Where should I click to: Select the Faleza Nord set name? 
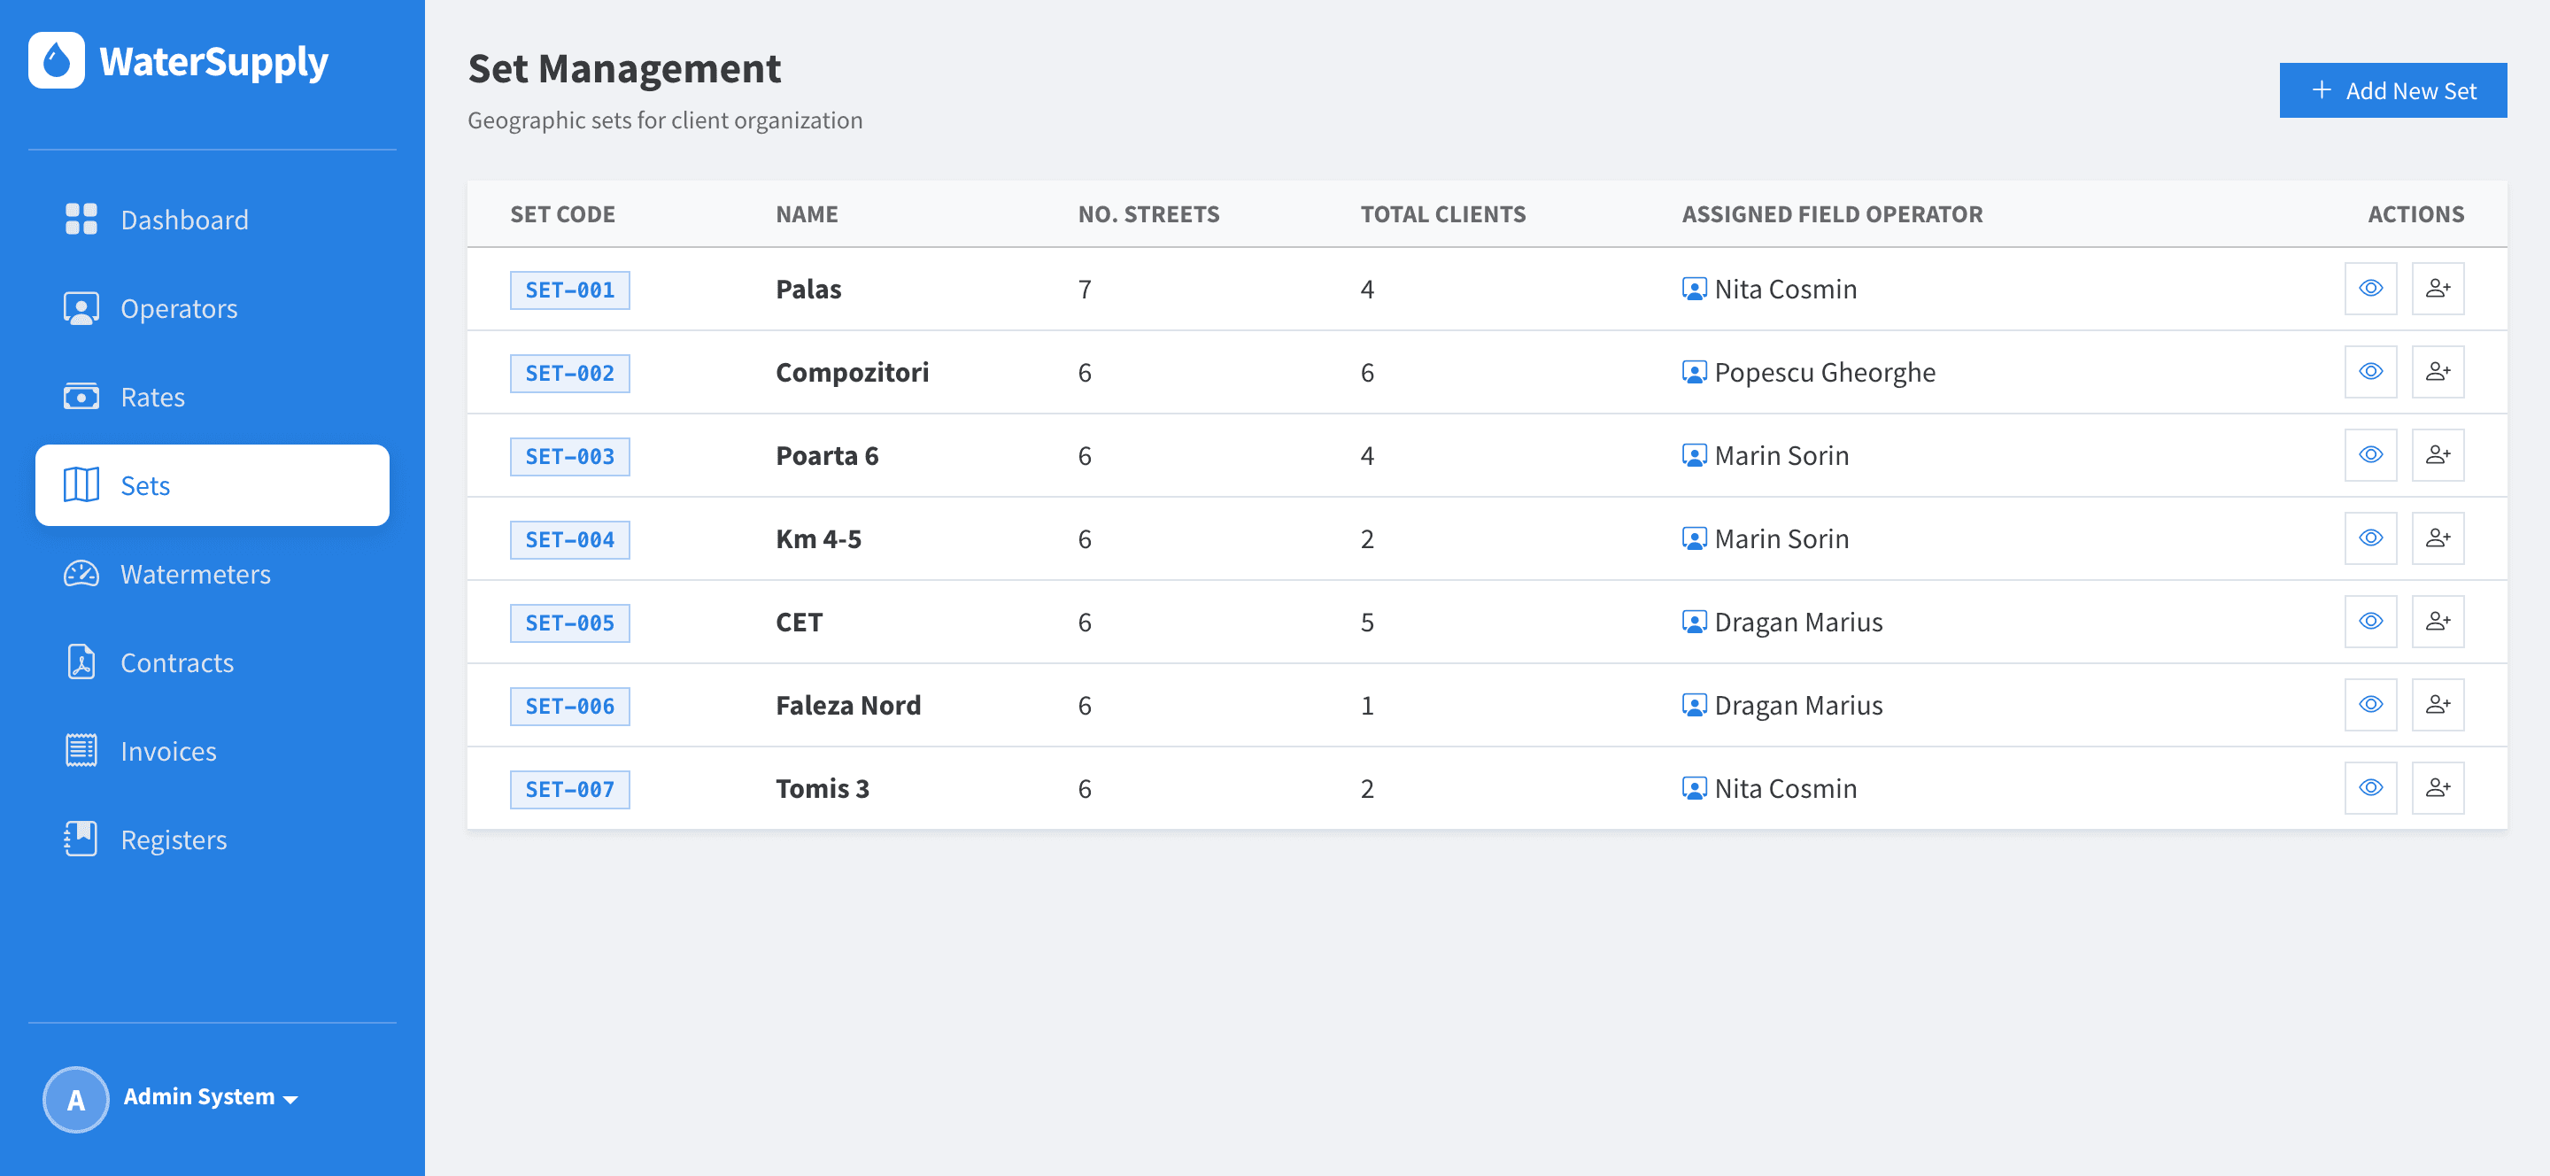(x=847, y=705)
